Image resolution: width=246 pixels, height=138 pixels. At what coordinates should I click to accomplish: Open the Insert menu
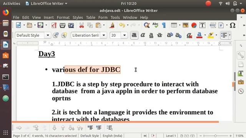[x=49, y=17]
